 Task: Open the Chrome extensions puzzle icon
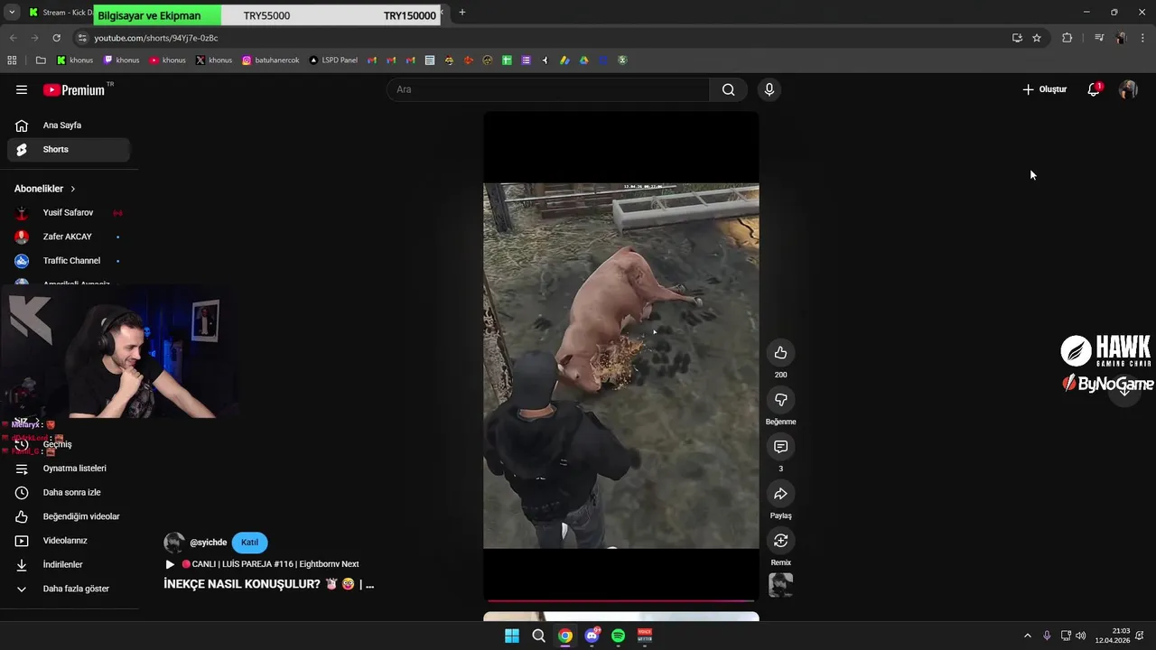1067,38
